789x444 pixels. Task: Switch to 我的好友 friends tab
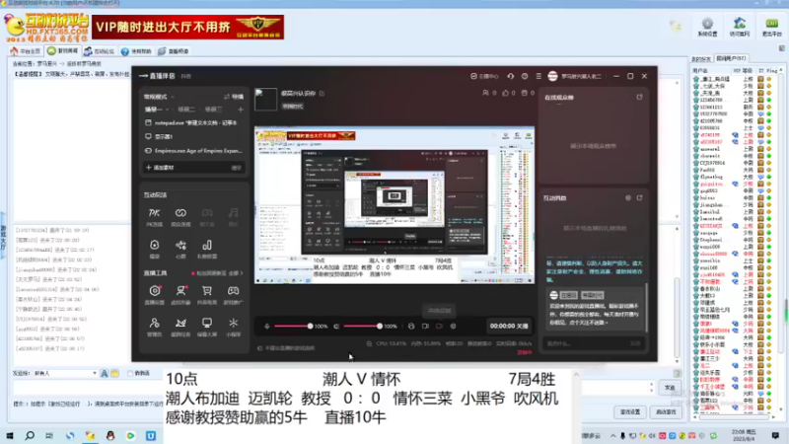[701, 59]
